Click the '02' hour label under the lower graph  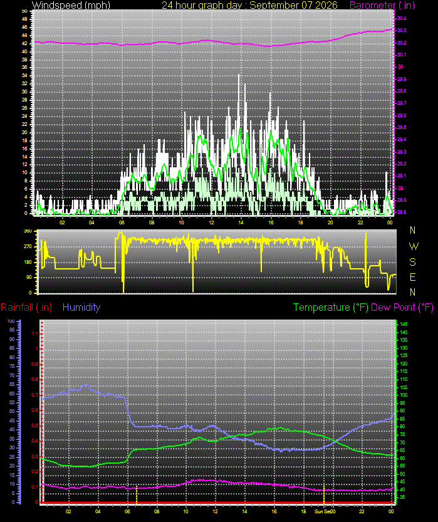point(68,511)
